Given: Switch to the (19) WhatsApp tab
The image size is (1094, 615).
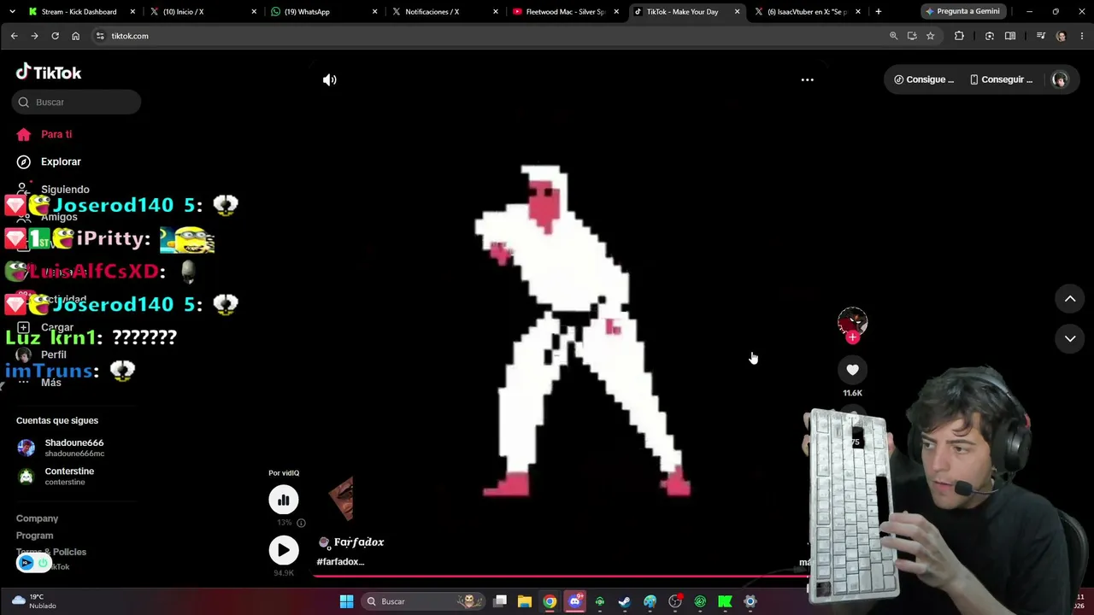Looking at the screenshot, I should tap(323, 12).
